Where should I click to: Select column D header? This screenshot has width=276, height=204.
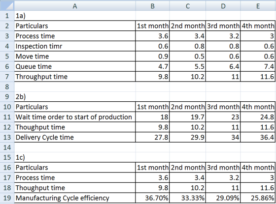coord(223,6)
